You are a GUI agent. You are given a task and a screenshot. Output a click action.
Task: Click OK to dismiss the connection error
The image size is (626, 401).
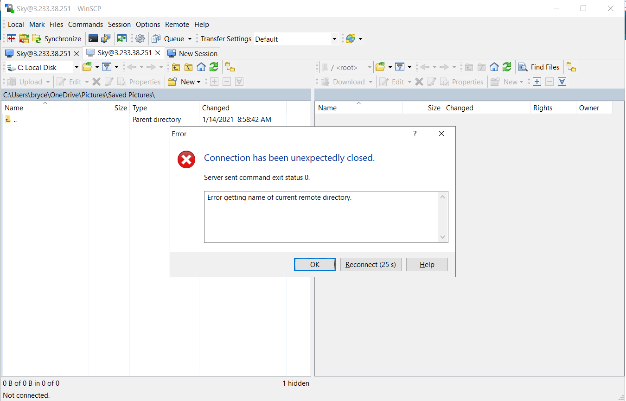point(315,264)
